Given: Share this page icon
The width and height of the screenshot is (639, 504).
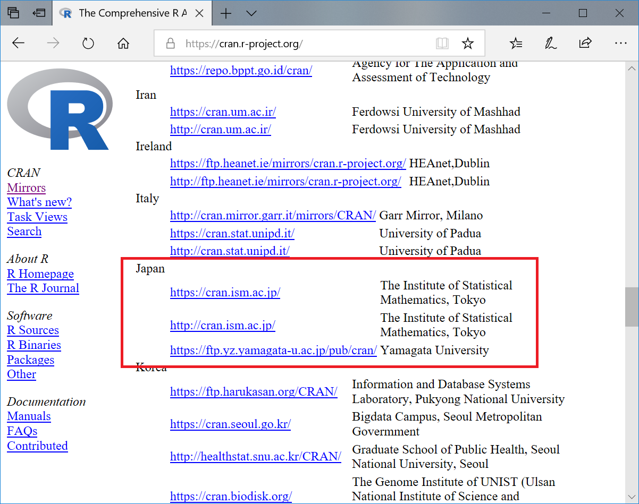Looking at the screenshot, I should coord(586,44).
